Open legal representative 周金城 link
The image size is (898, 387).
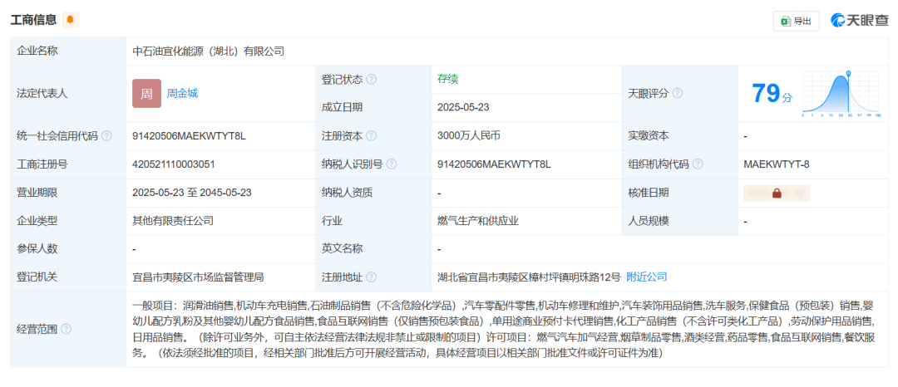[x=182, y=94]
